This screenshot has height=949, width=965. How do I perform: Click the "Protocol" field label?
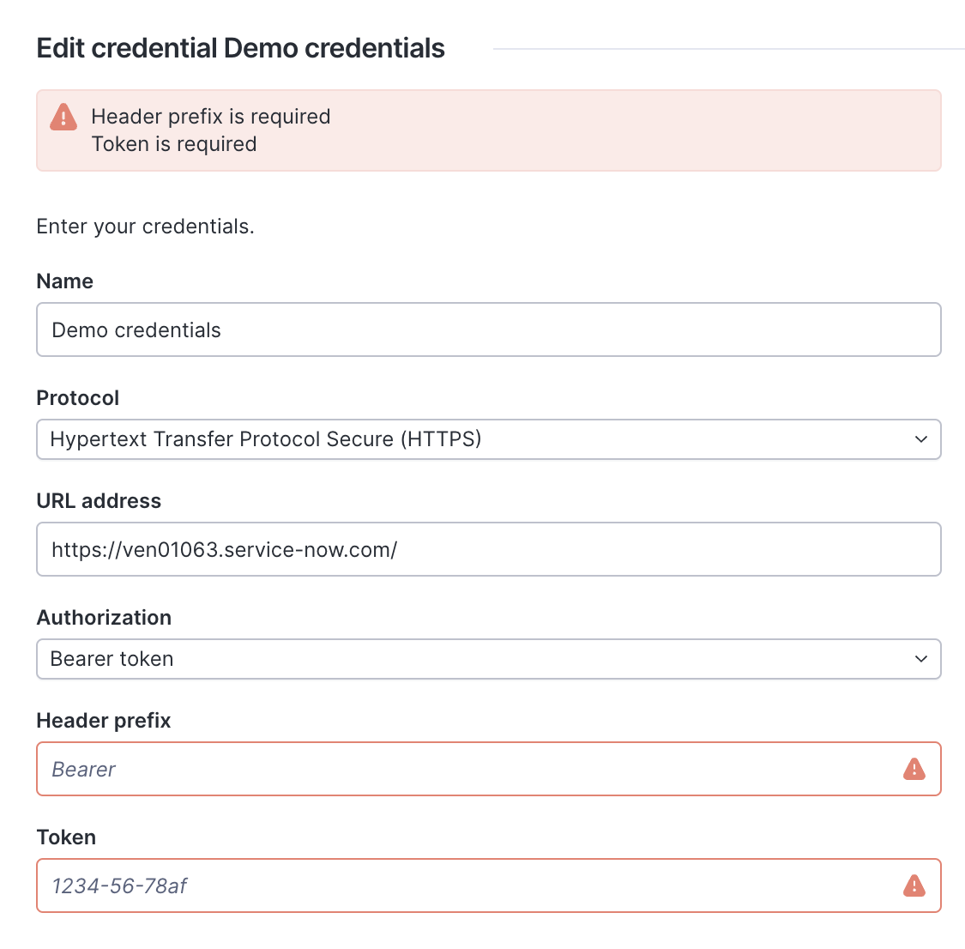click(x=78, y=398)
